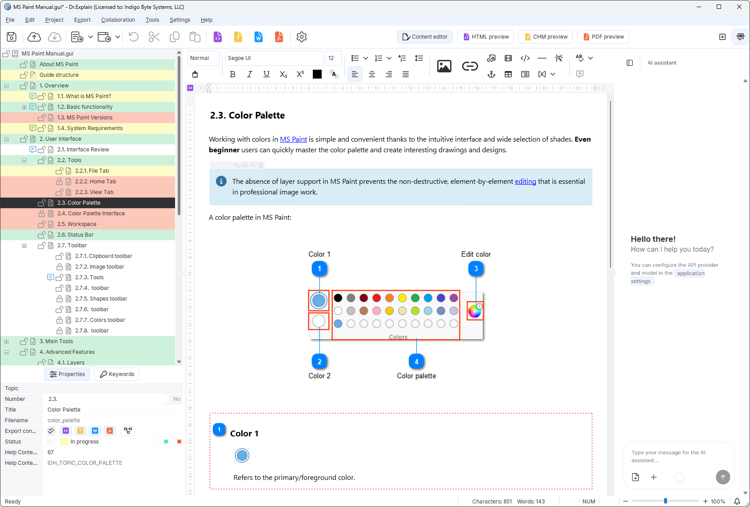The width and height of the screenshot is (750, 507).
Task: Toggle Word export in the topic properties
Action: coord(95,431)
